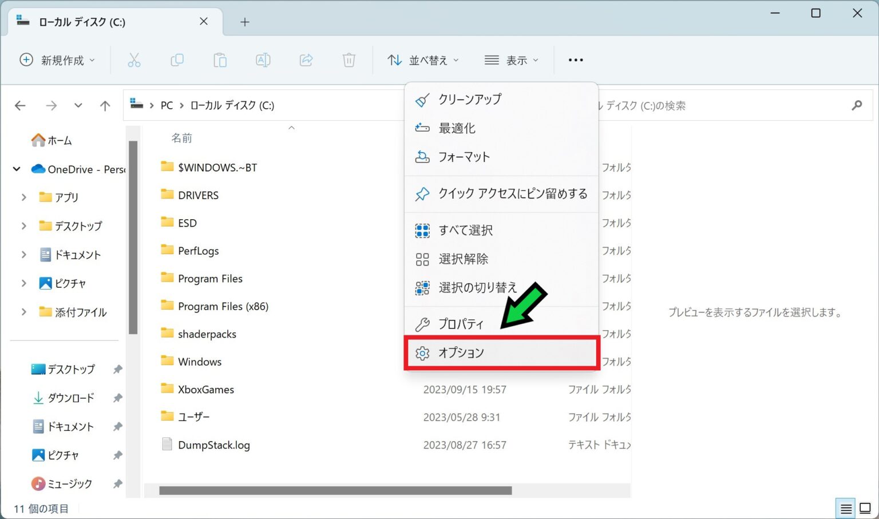The height and width of the screenshot is (519, 879).
Task: Delete selected items using the trash icon
Action: click(x=349, y=60)
